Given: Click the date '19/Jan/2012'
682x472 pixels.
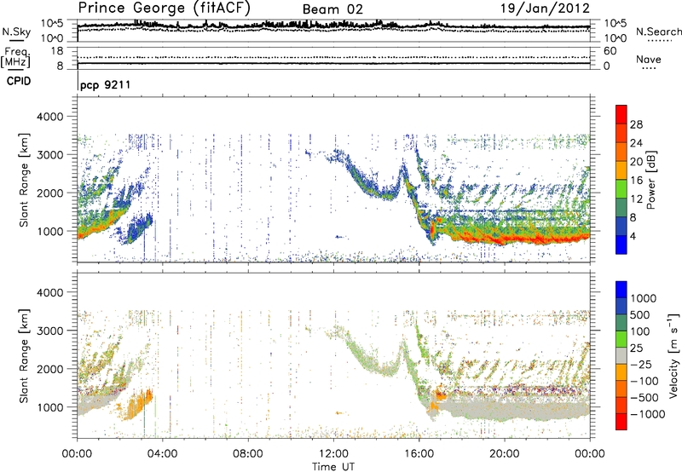Looking at the screenshot, I should pyautogui.click(x=545, y=9).
